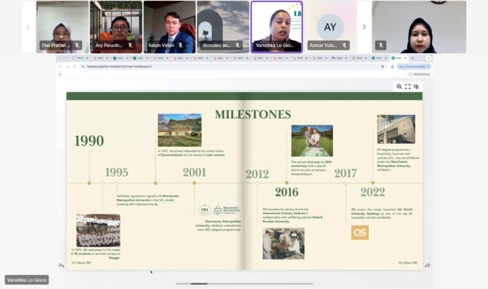Click the 2022 year label

point(373,192)
